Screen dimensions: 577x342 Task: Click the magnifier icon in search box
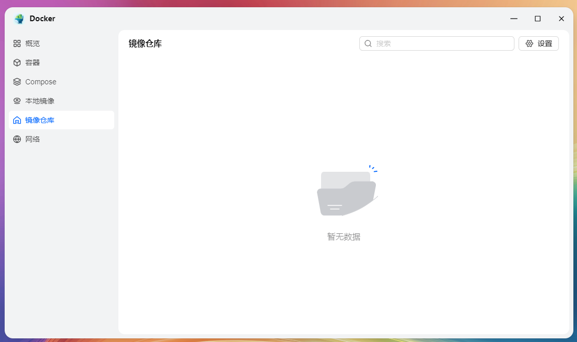pos(368,43)
